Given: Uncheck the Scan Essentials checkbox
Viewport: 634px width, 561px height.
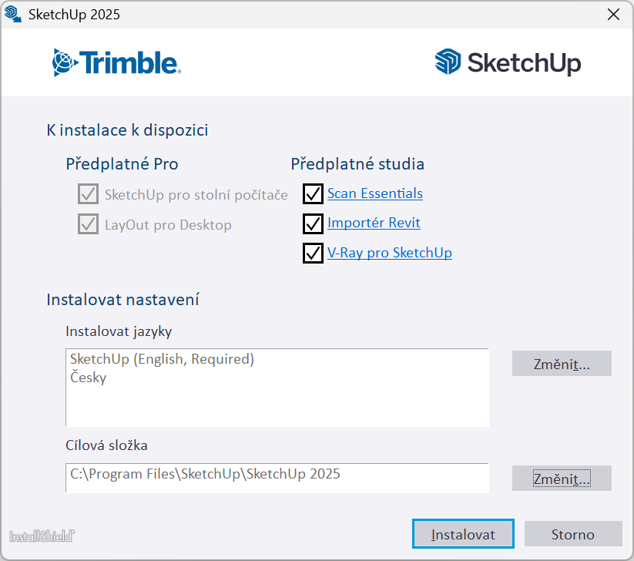Looking at the screenshot, I should [x=313, y=193].
